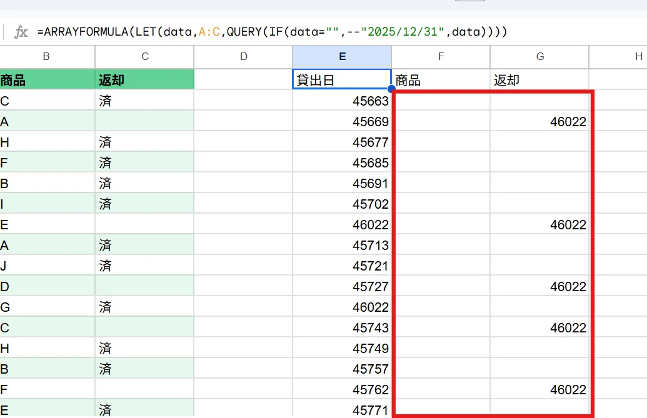Select column G's 46022 in the 45727 row
This screenshot has height=418, width=647.
(539, 286)
